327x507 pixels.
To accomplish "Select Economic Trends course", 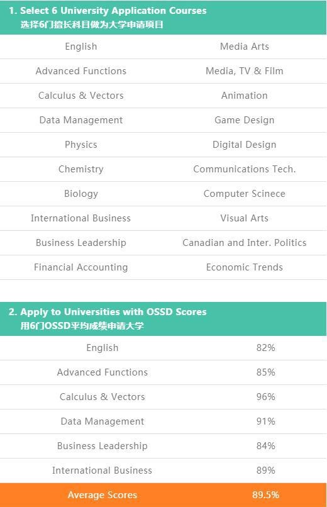I will 244,268.
